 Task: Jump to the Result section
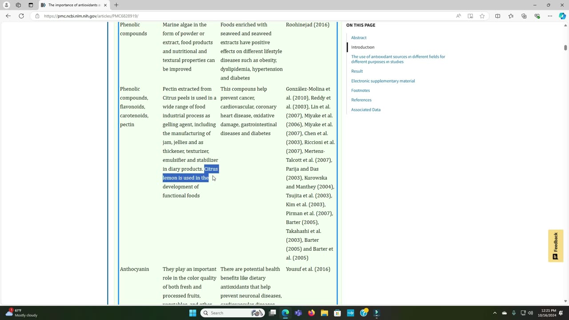[357, 71]
